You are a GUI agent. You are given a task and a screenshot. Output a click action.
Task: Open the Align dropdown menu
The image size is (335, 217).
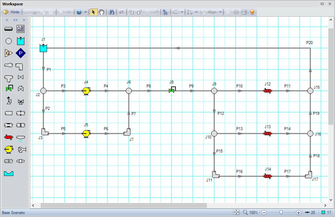pos(220,12)
